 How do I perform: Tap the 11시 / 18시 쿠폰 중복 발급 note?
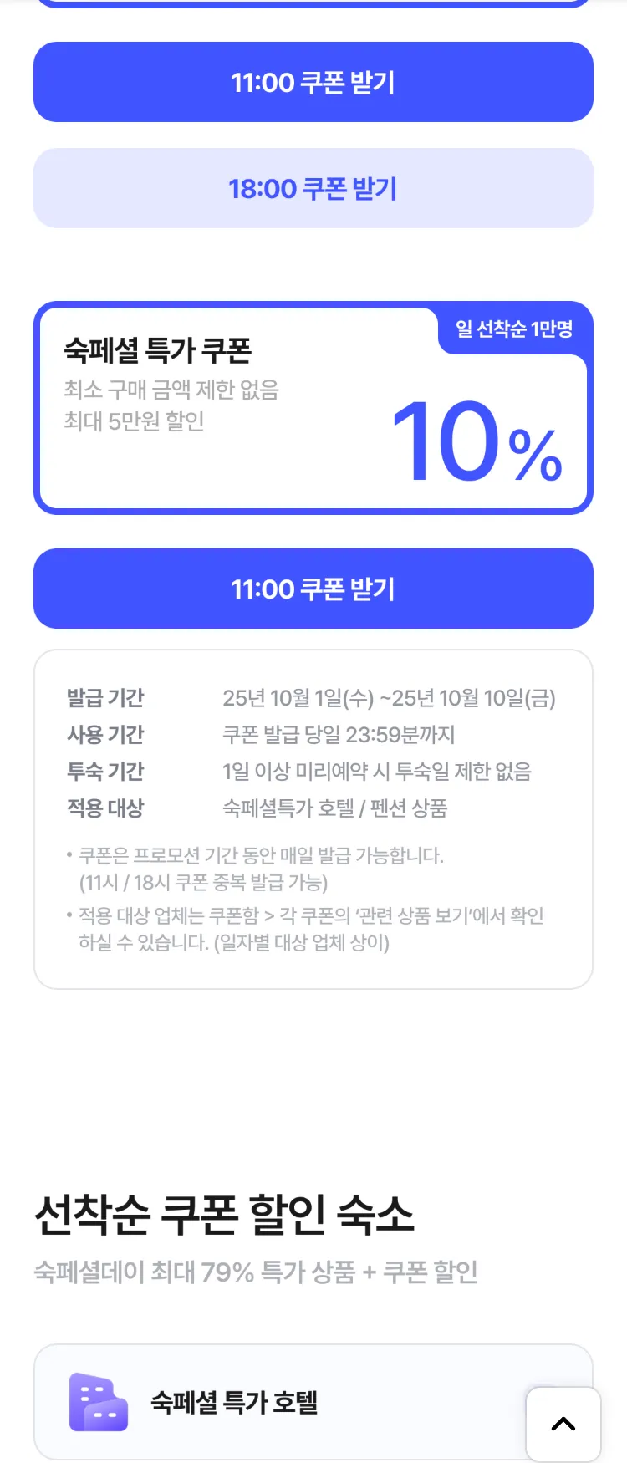(203, 883)
